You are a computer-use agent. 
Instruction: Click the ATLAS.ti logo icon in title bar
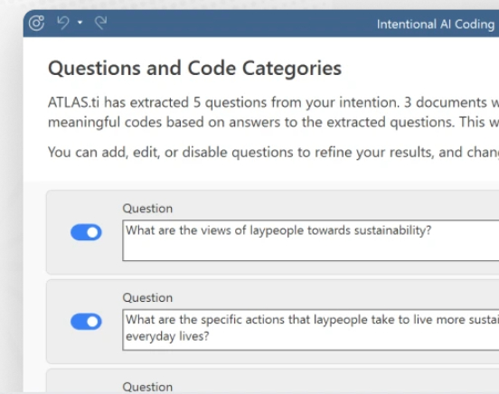point(36,23)
